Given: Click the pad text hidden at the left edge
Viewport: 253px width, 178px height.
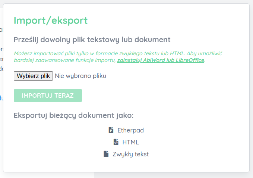Looking at the screenshot, I should (x=1, y=49).
